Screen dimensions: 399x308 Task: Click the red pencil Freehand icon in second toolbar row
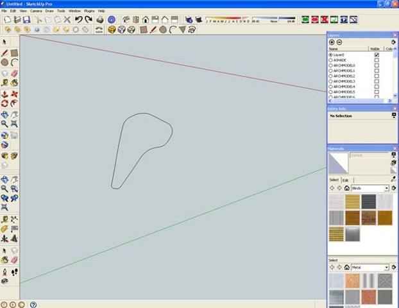(153, 30)
